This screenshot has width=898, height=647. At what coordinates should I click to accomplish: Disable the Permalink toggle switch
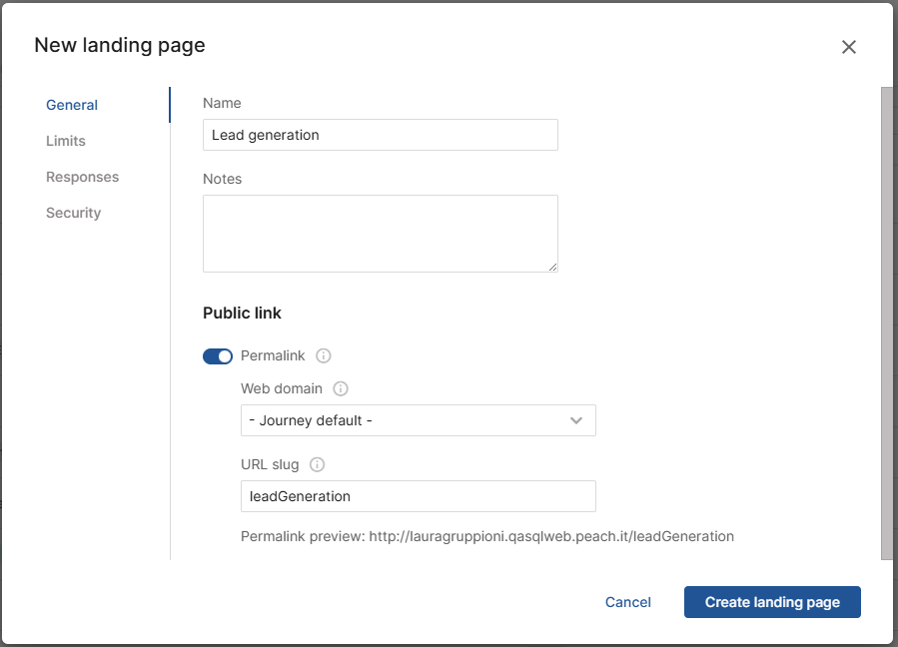point(218,356)
